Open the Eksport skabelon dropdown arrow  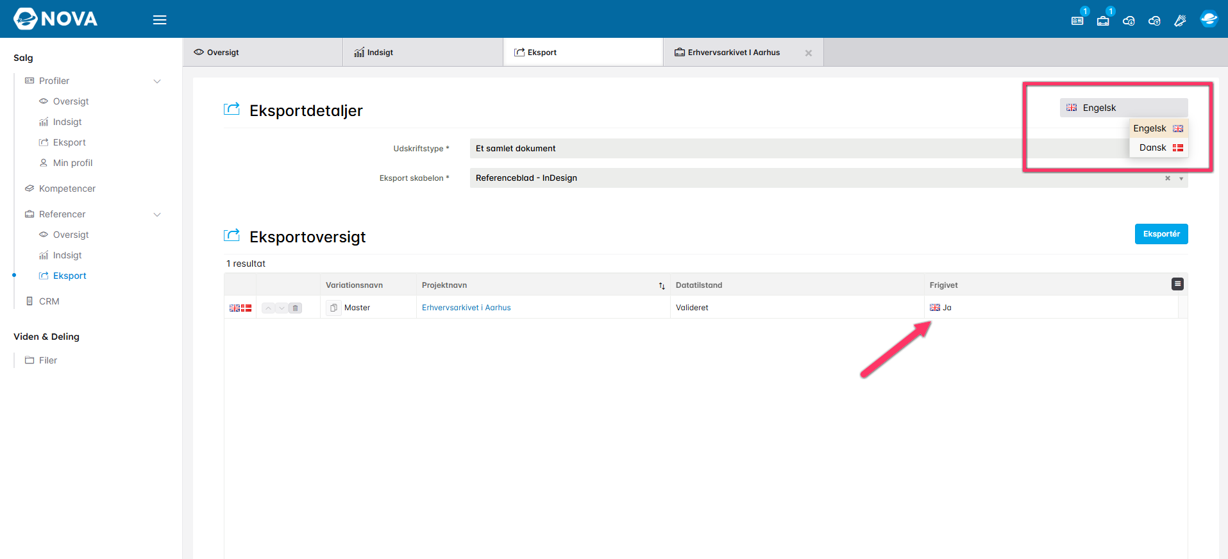(x=1181, y=178)
